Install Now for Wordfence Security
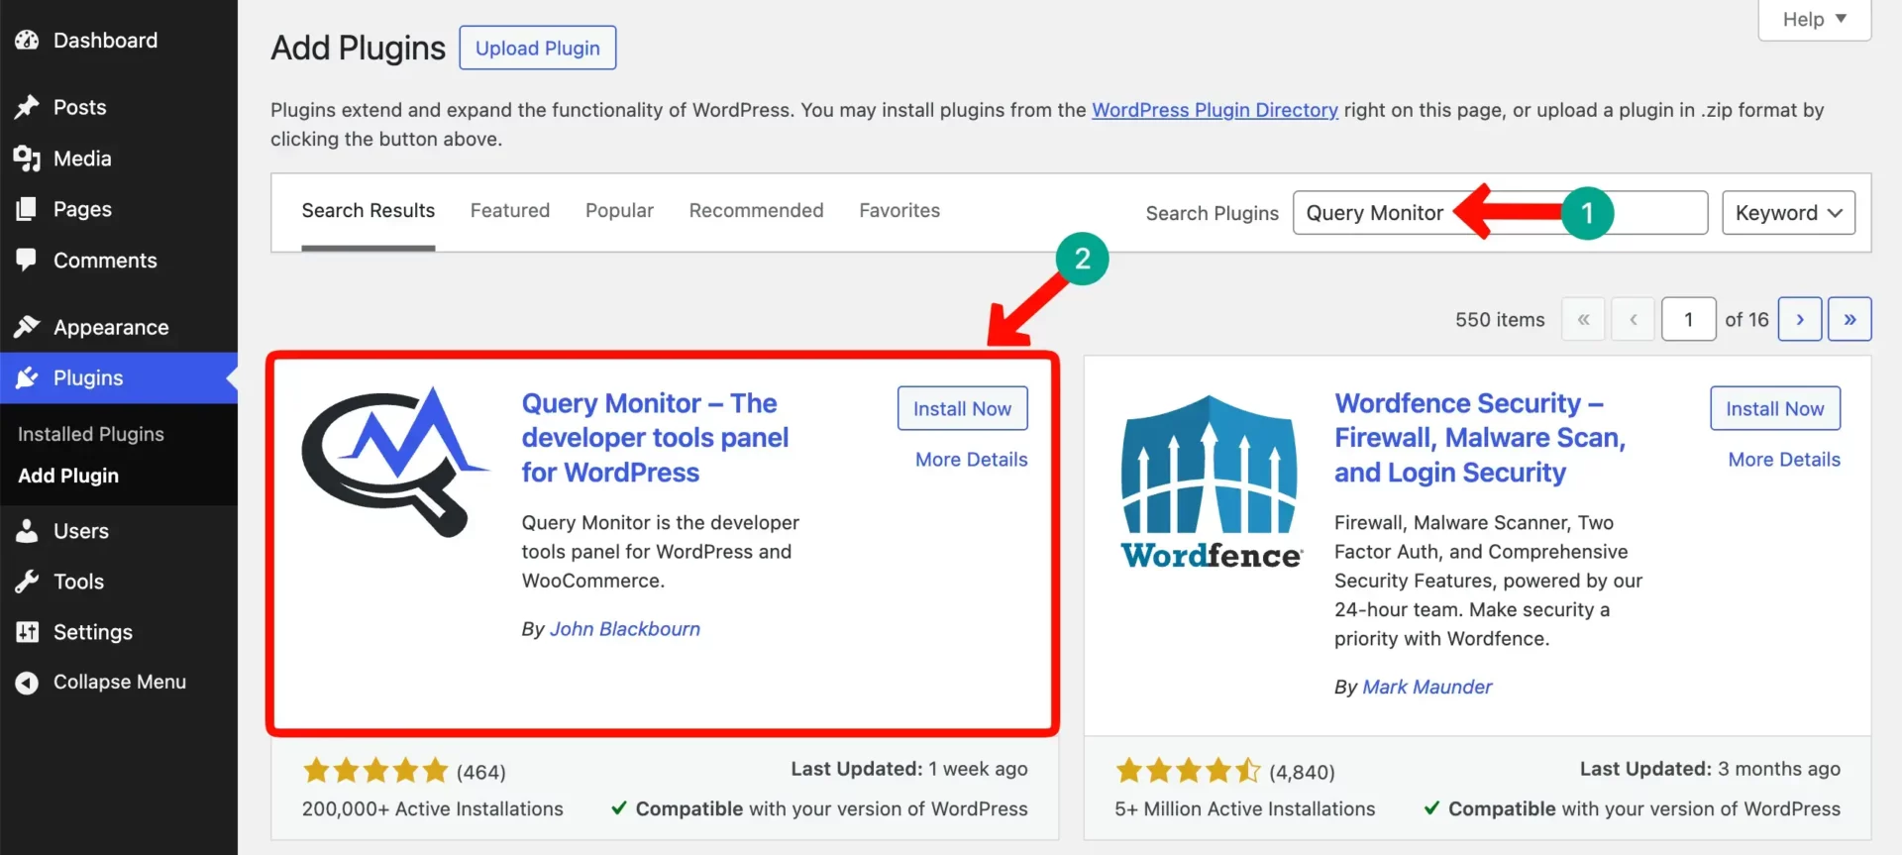 [1775, 408]
